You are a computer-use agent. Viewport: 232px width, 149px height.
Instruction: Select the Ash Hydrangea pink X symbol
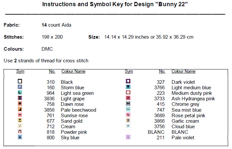point(128,98)
